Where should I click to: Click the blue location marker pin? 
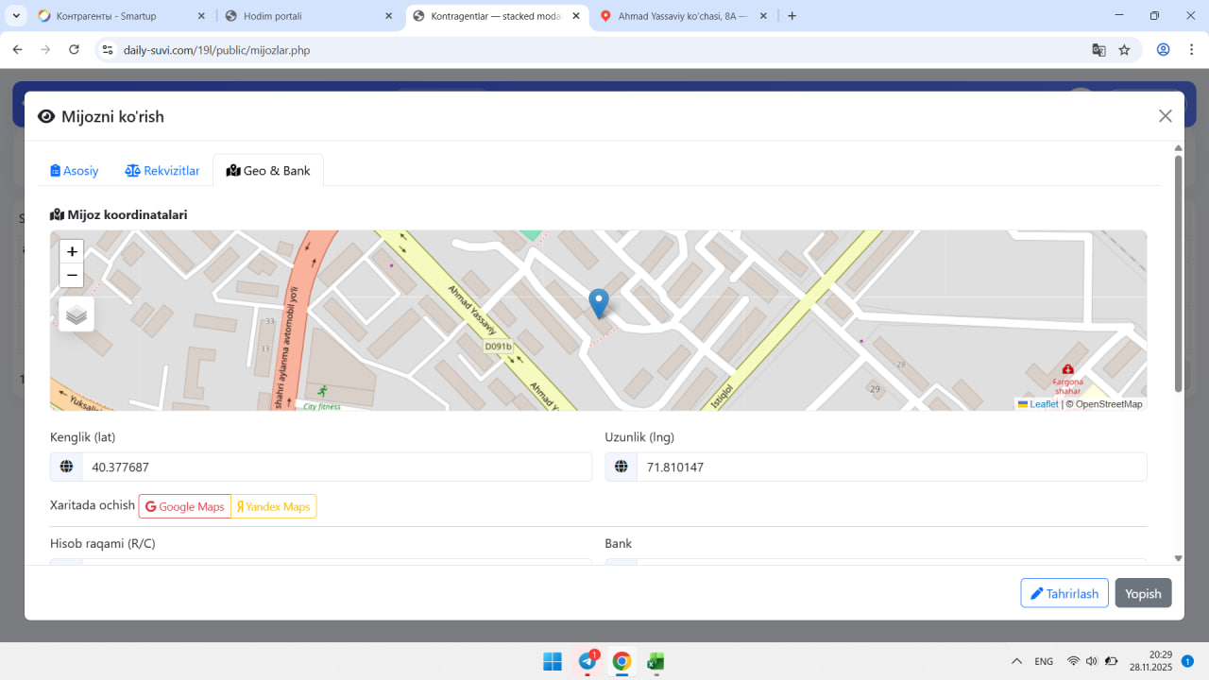[599, 303]
